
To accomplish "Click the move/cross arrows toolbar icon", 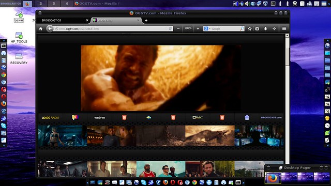I will [x=274, y=29].
